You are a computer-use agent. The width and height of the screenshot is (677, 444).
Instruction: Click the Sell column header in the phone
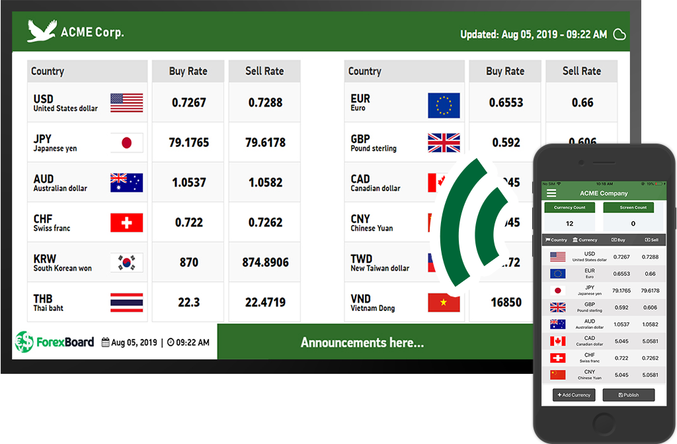point(651,240)
